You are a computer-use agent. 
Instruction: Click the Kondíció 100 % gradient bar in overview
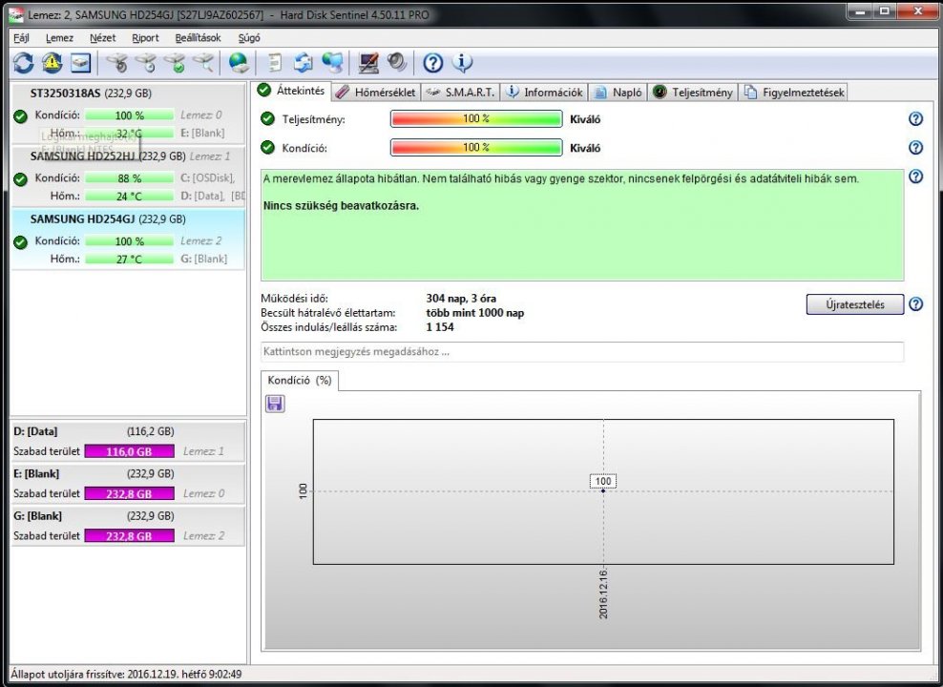click(476, 147)
